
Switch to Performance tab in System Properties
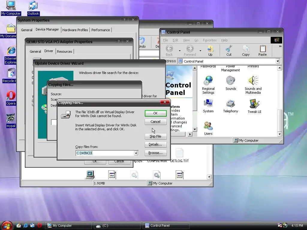click(x=100, y=30)
